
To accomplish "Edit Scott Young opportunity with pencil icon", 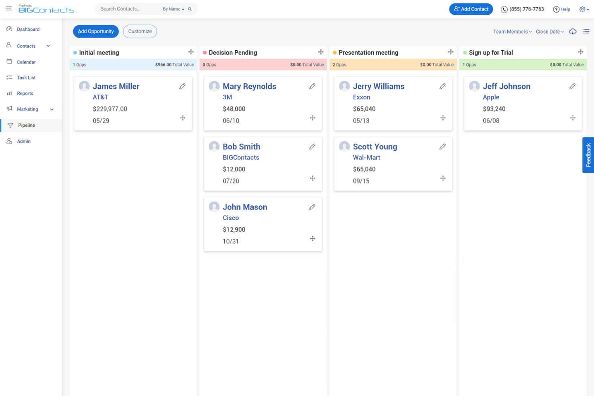I will [x=442, y=147].
